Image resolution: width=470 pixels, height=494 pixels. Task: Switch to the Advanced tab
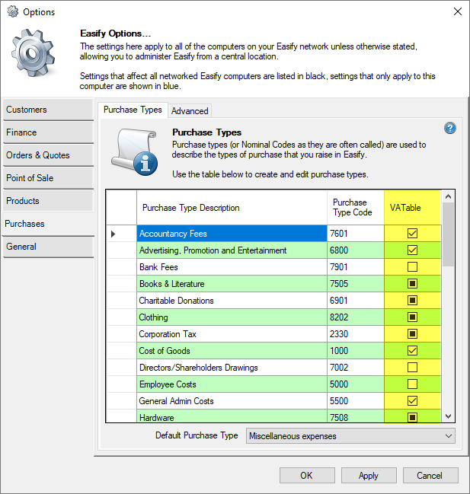pos(190,111)
